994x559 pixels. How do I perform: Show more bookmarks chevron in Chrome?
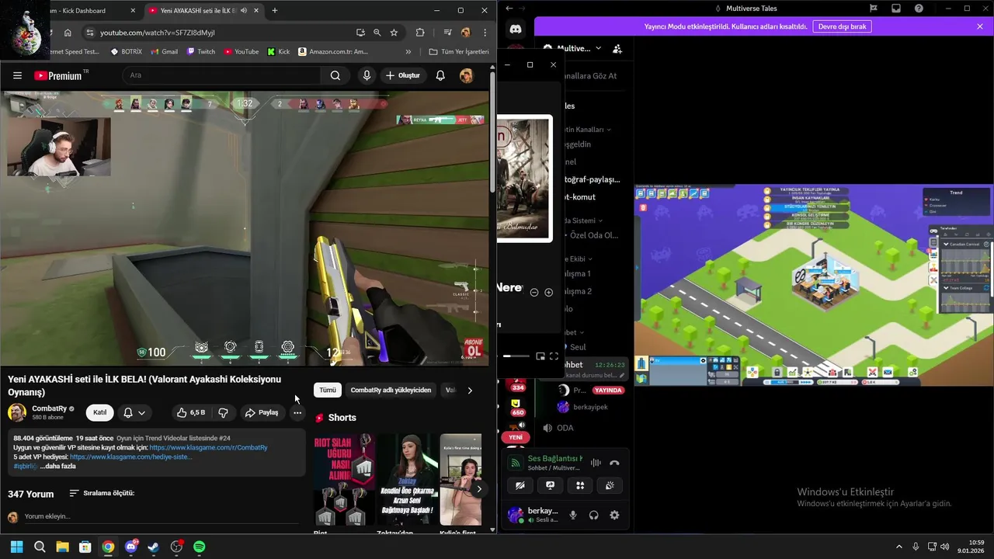pos(408,51)
